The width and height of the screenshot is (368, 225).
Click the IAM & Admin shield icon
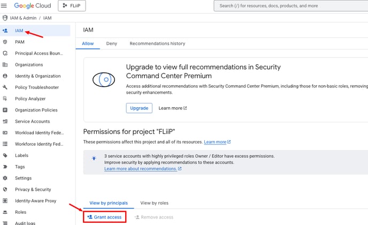point(5,18)
